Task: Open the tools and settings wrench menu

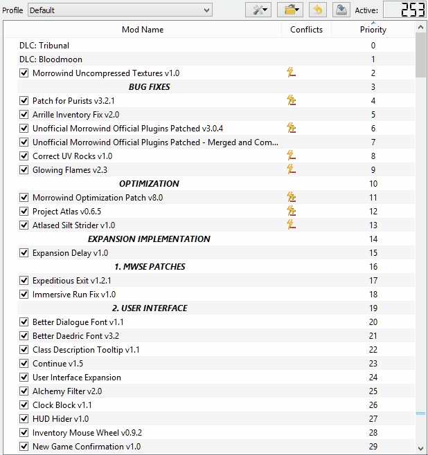Action: tap(258, 10)
